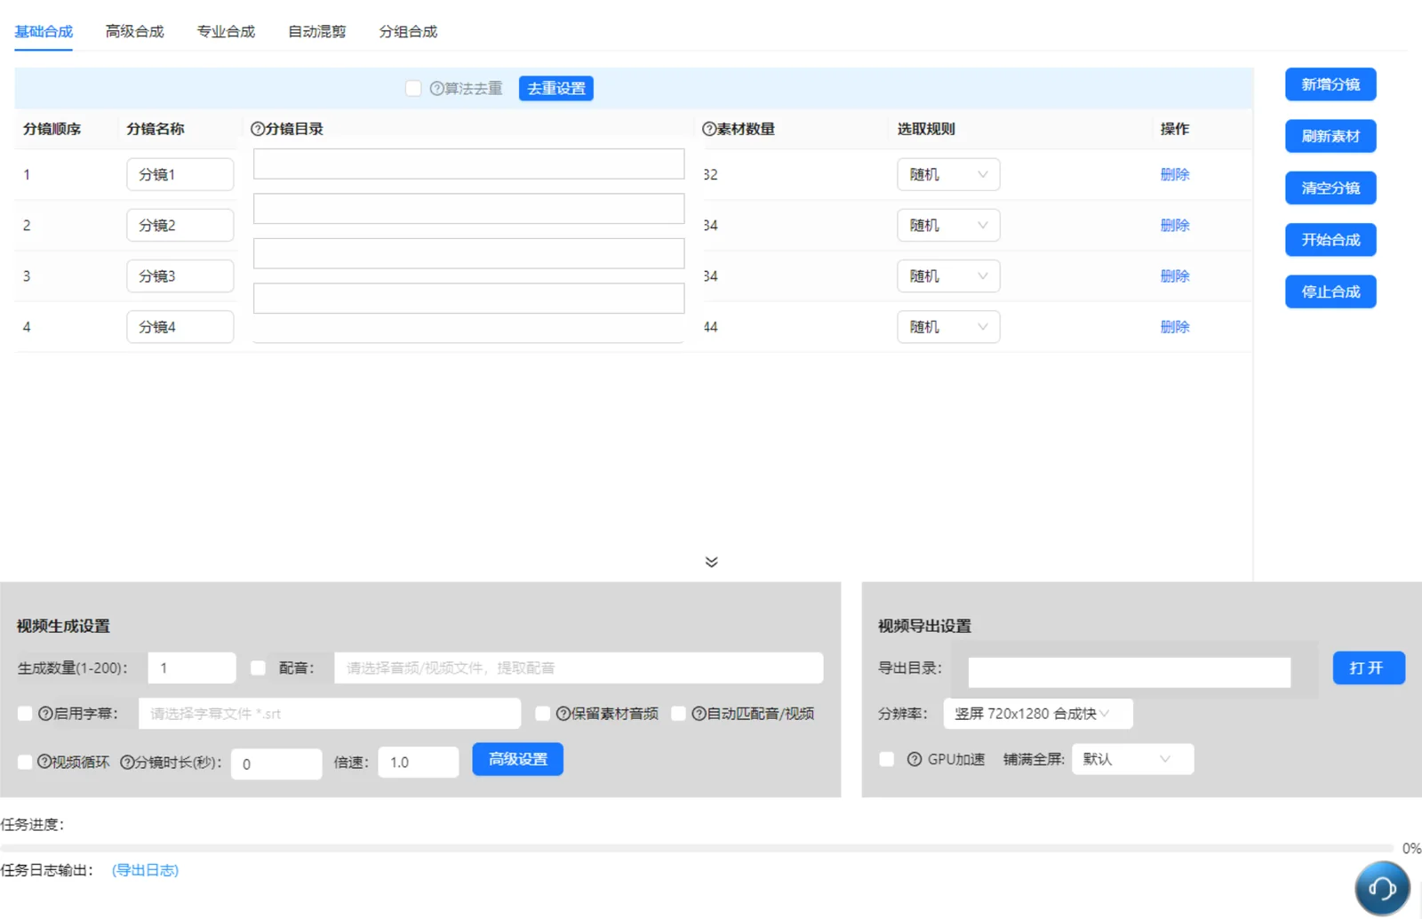This screenshot has width=1422, height=919.
Task: Click the help icon beside 算法去重
Action: click(436, 89)
